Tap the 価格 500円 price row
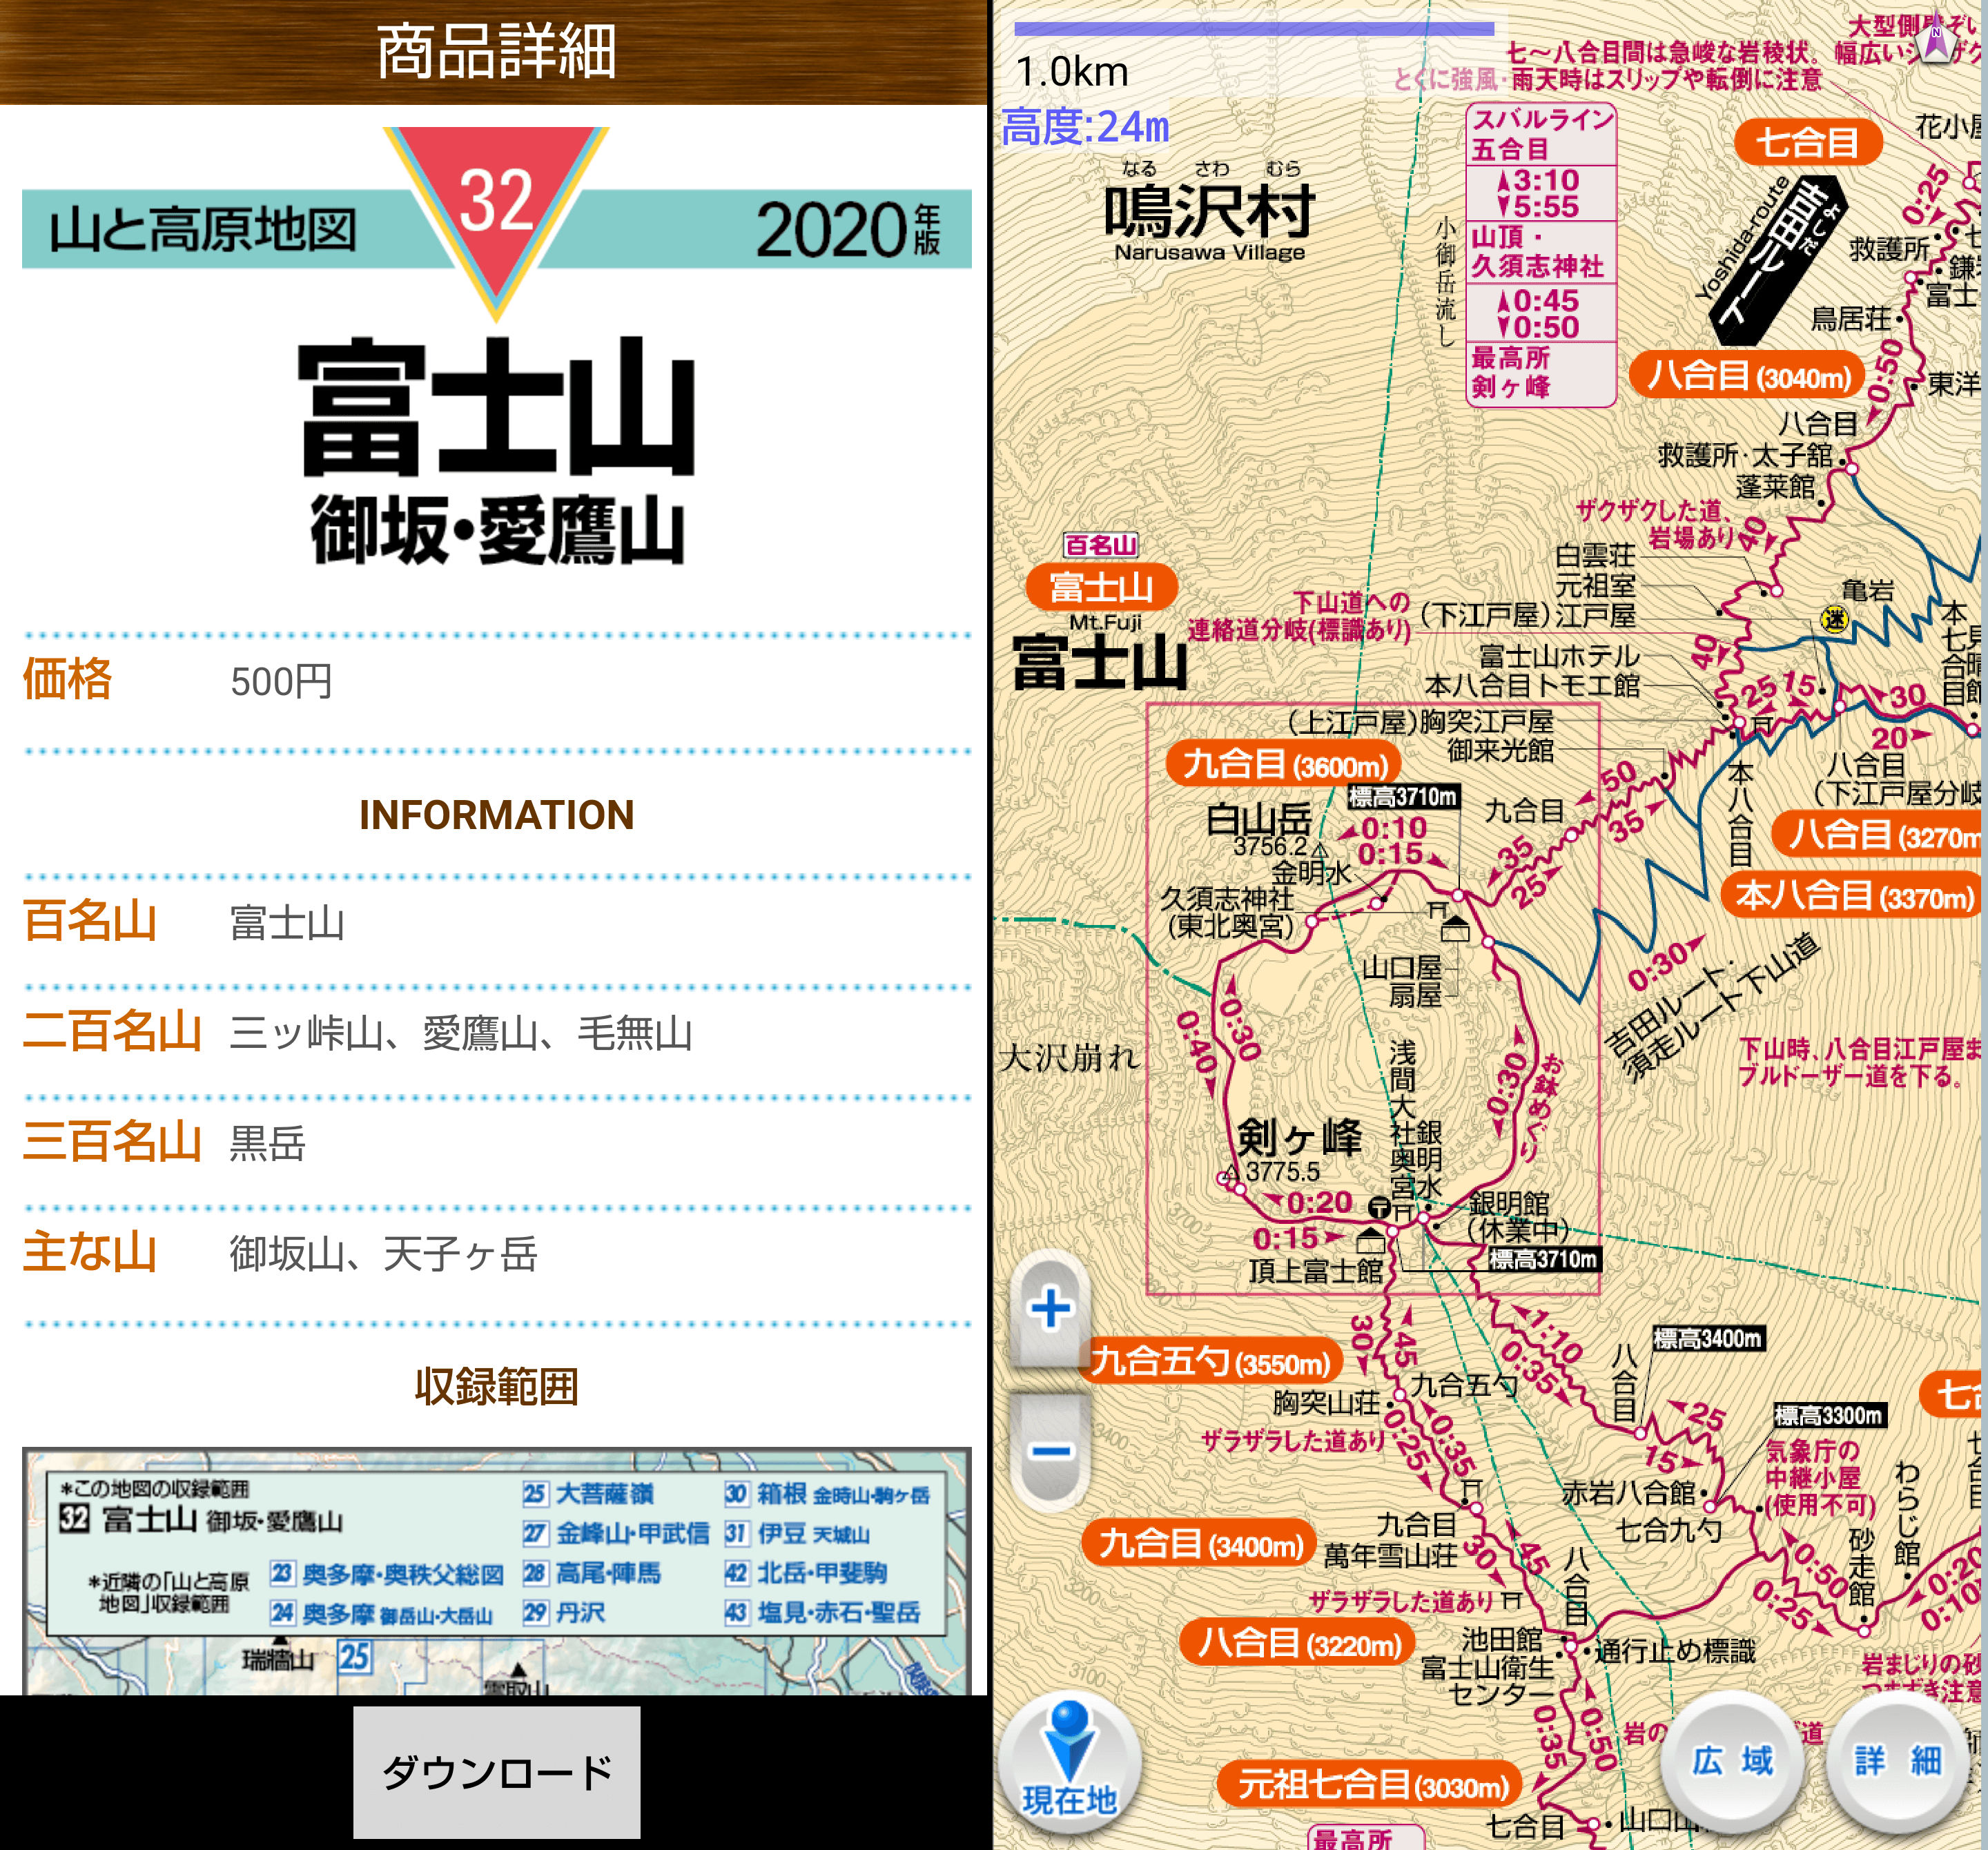Screen dimensions: 1988x1850 496,681
